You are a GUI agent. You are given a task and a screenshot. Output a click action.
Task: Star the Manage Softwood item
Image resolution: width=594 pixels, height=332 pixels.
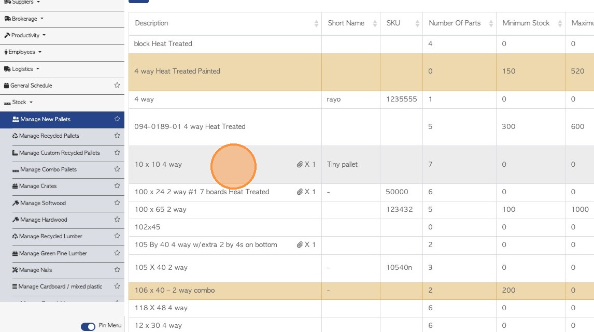click(117, 203)
